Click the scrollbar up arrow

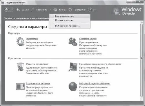[x=142, y=23]
